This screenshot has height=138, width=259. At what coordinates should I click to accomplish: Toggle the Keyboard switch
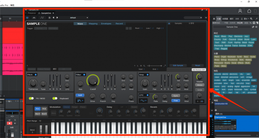[55, 98]
